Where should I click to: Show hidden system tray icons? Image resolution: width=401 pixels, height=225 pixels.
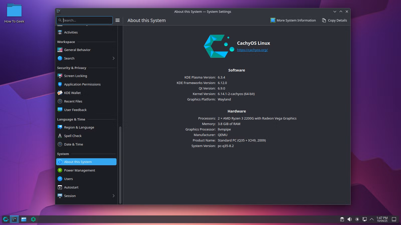(372, 219)
